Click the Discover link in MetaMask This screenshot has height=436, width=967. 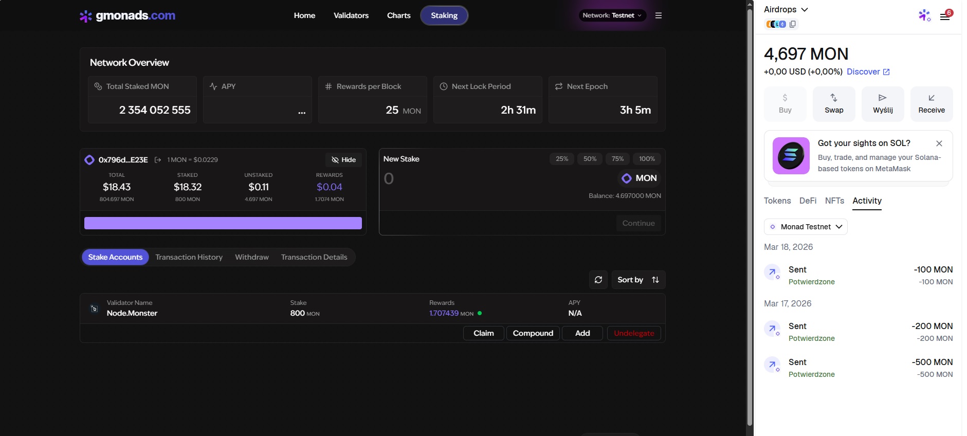pos(868,72)
